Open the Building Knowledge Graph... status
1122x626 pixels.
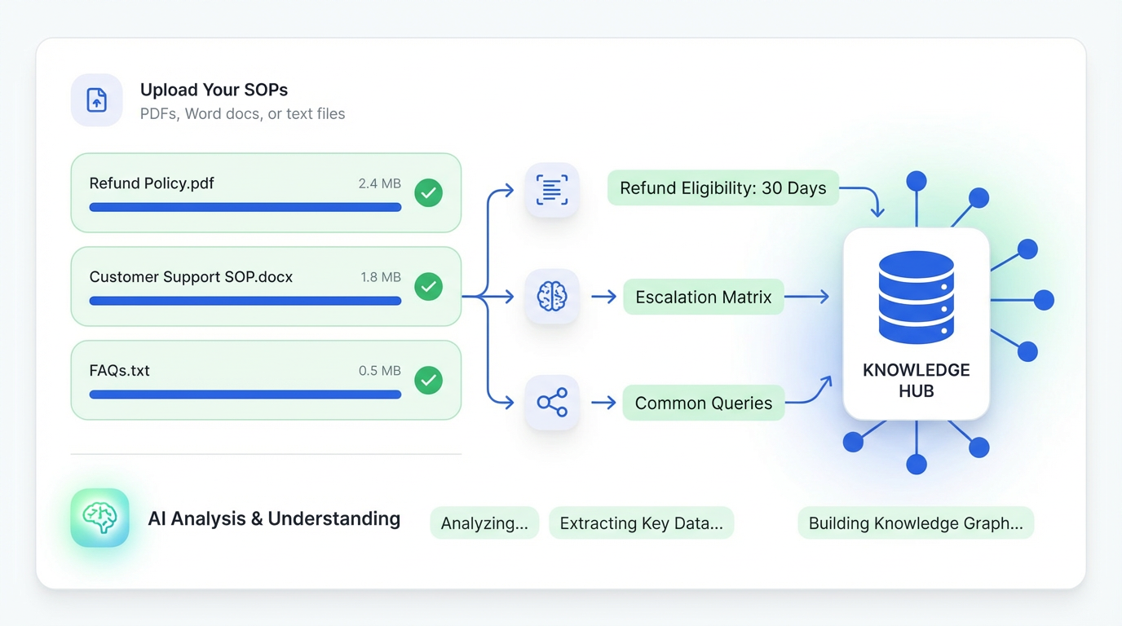coord(915,522)
